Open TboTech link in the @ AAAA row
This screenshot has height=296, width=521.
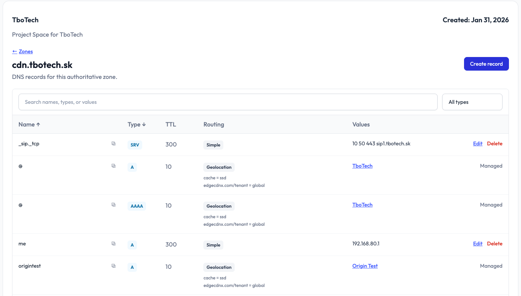(363, 205)
